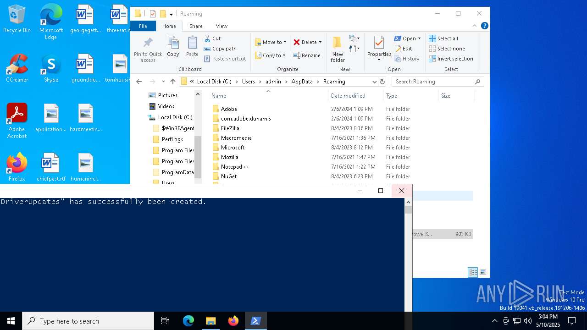Click Paste shortcut in ribbon
The height and width of the screenshot is (330, 587).
coord(225,59)
